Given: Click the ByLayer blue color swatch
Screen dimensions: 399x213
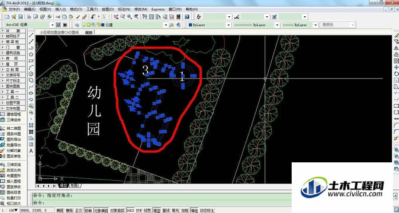Looking at the screenshot, I should [x=190, y=25].
